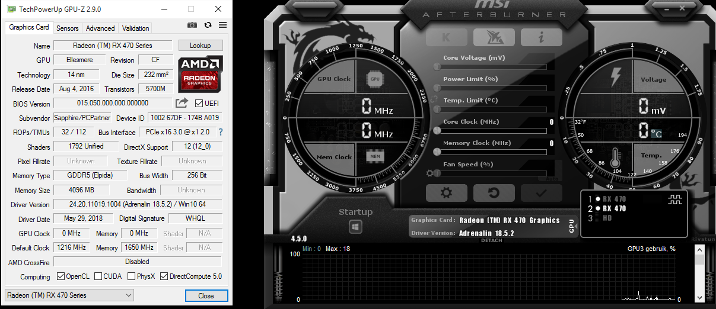Switch to the Sensors tab
Viewport: 716px width, 309px height.
68,28
